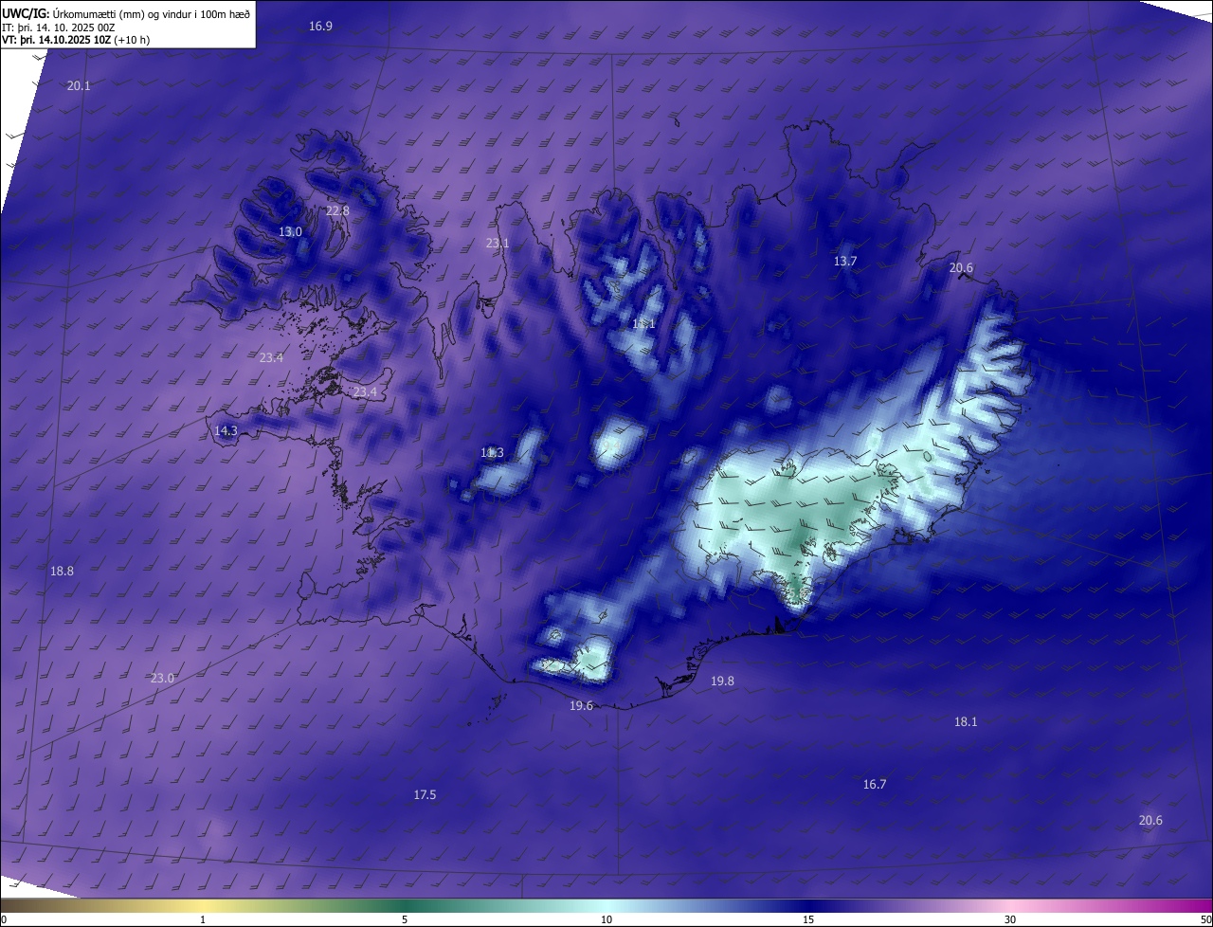This screenshot has height=927, width=1213.
Task: Click the 'VT: þri. 14.10.2025 10Z (+10 h)' line
Action: [76, 40]
